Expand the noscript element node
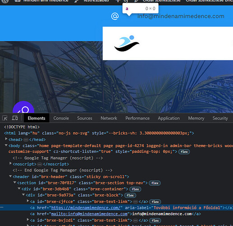This screenshot has width=233, height=226. tap(10, 163)
